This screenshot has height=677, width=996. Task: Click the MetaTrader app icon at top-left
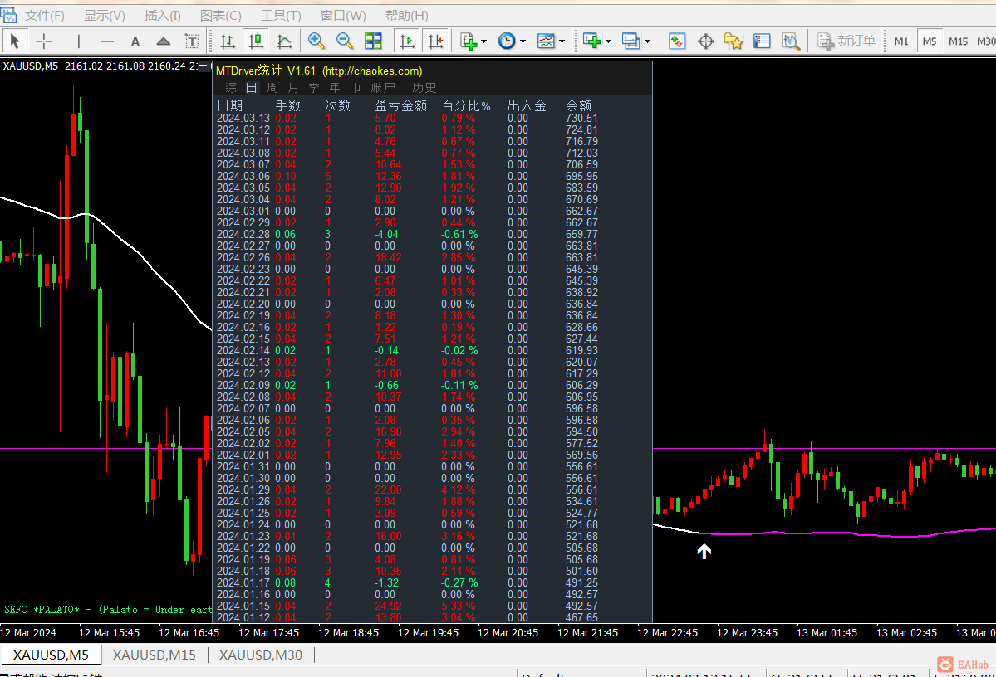(x=8, y=15)
